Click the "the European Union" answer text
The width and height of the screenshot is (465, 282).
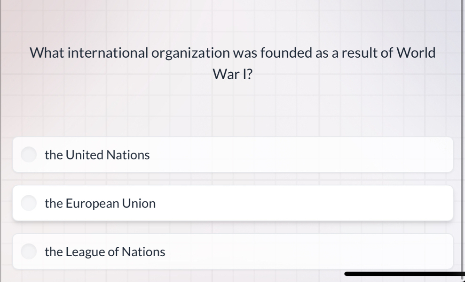click(100, 204)
